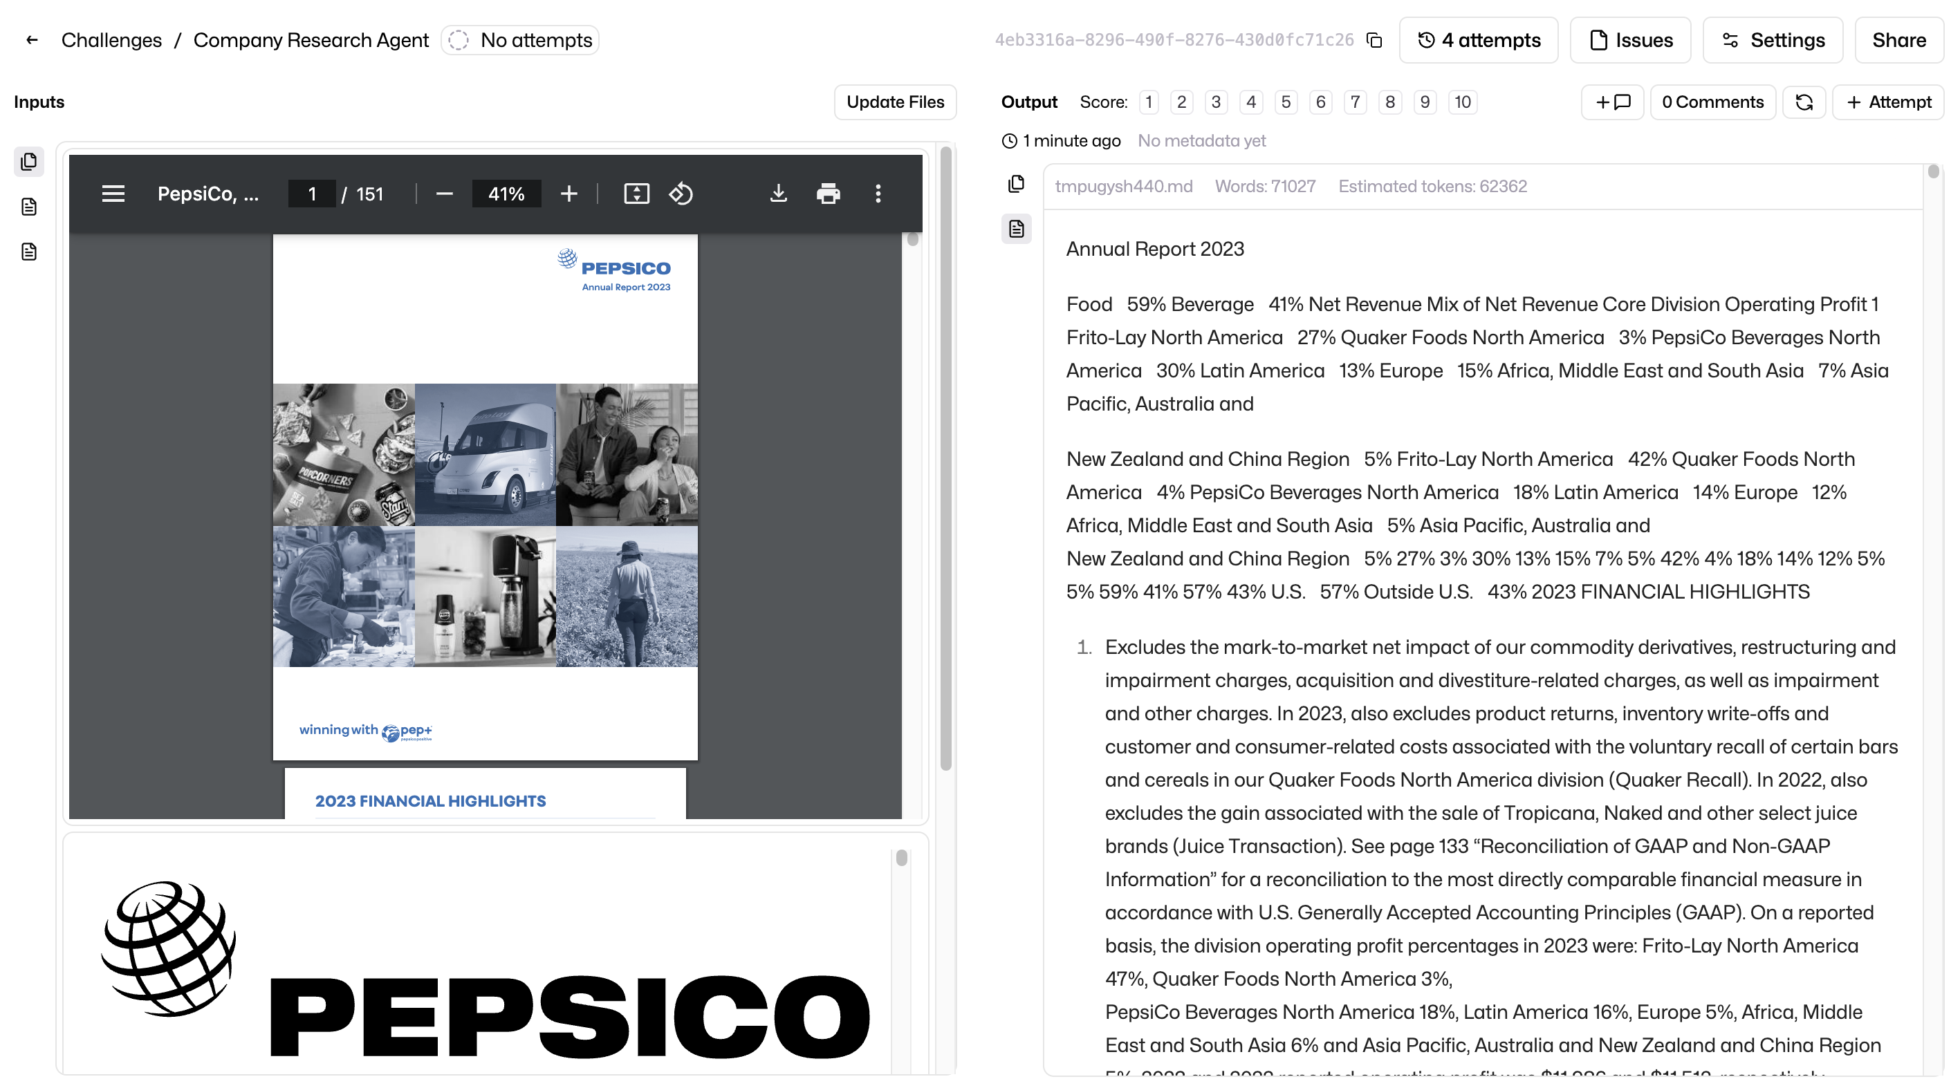Click Update Files
Image resolution: width=1960 pixels, height=1088 pixels.
tap(895, 102)
